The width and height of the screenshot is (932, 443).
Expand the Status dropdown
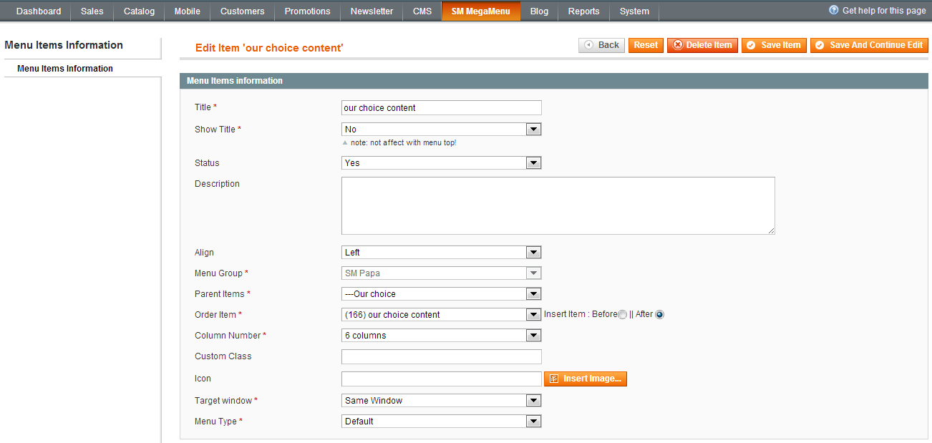[x=441, y=163]
